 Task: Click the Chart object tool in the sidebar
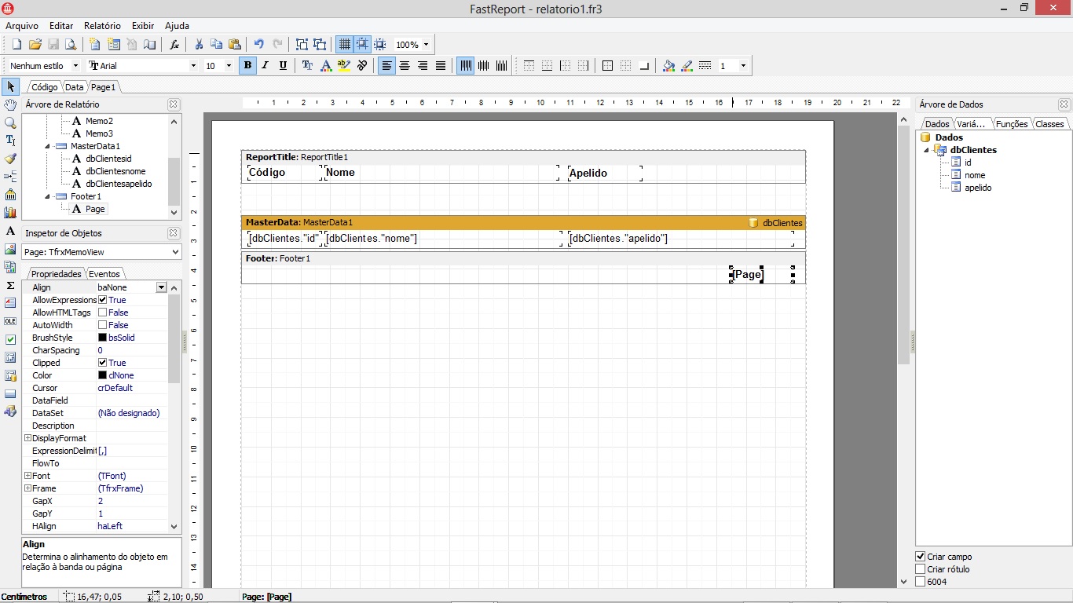click(x=9, y=211)
